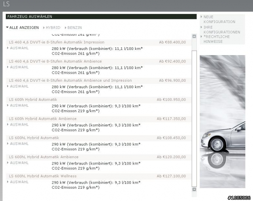This screenshot has width=253, height=201.
Task: Click the FAHRZEUG AUSWÄHLEN header bar
Action: 101,17
